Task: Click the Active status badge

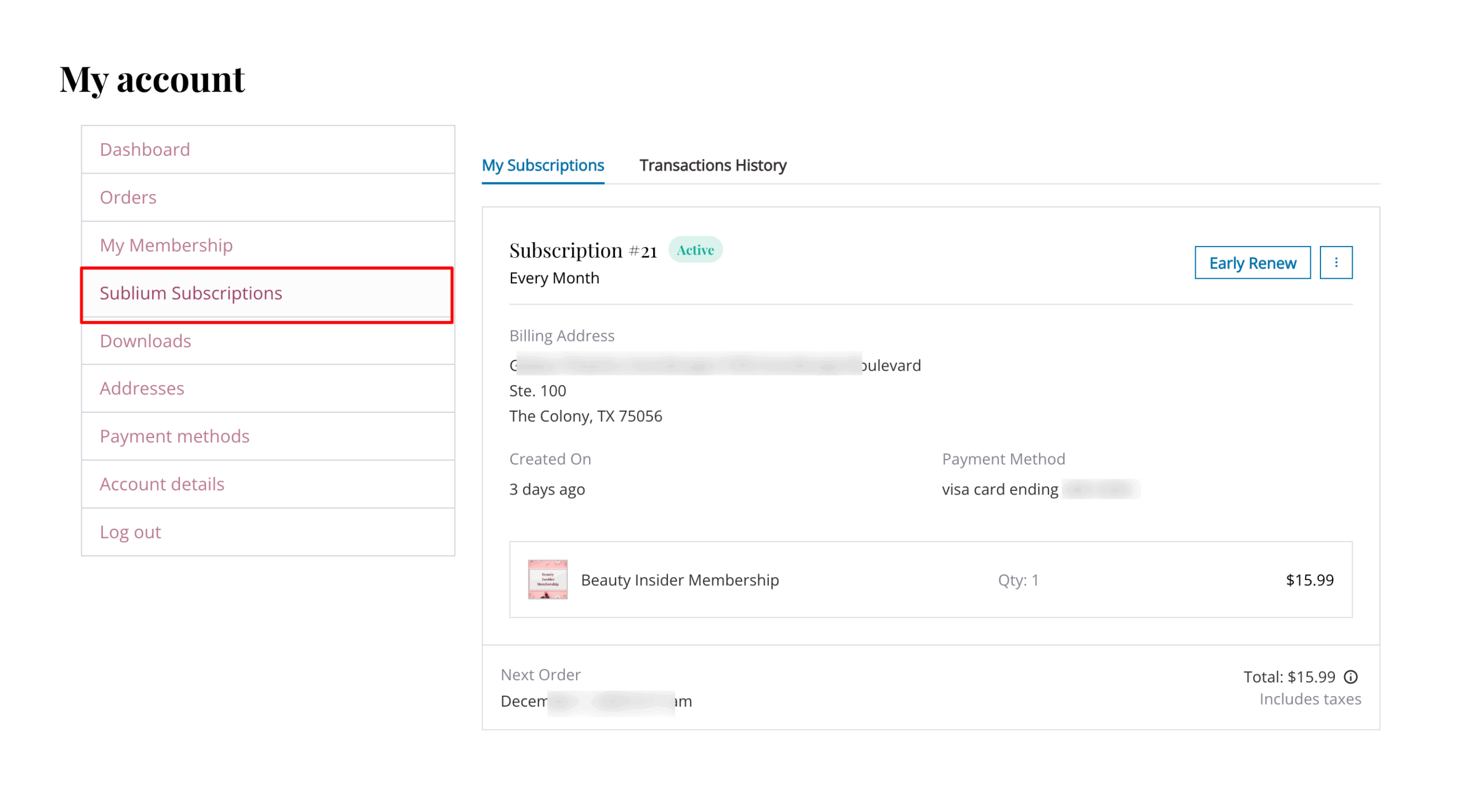Action: pos(695,250)
